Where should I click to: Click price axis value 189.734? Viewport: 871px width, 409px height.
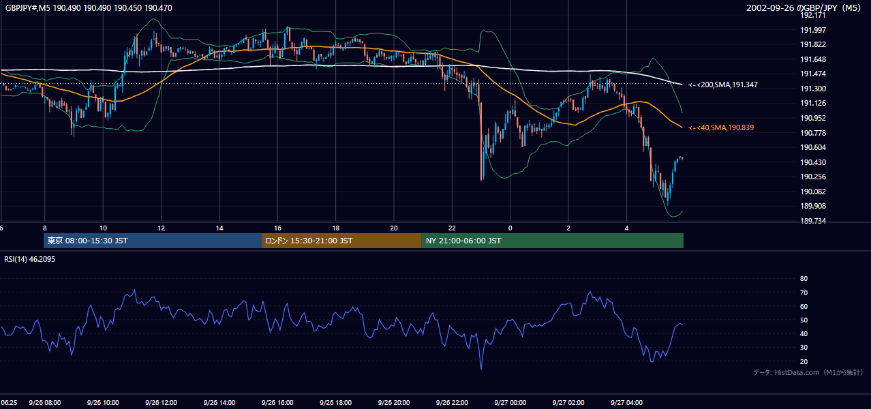(x=812, y=221)
